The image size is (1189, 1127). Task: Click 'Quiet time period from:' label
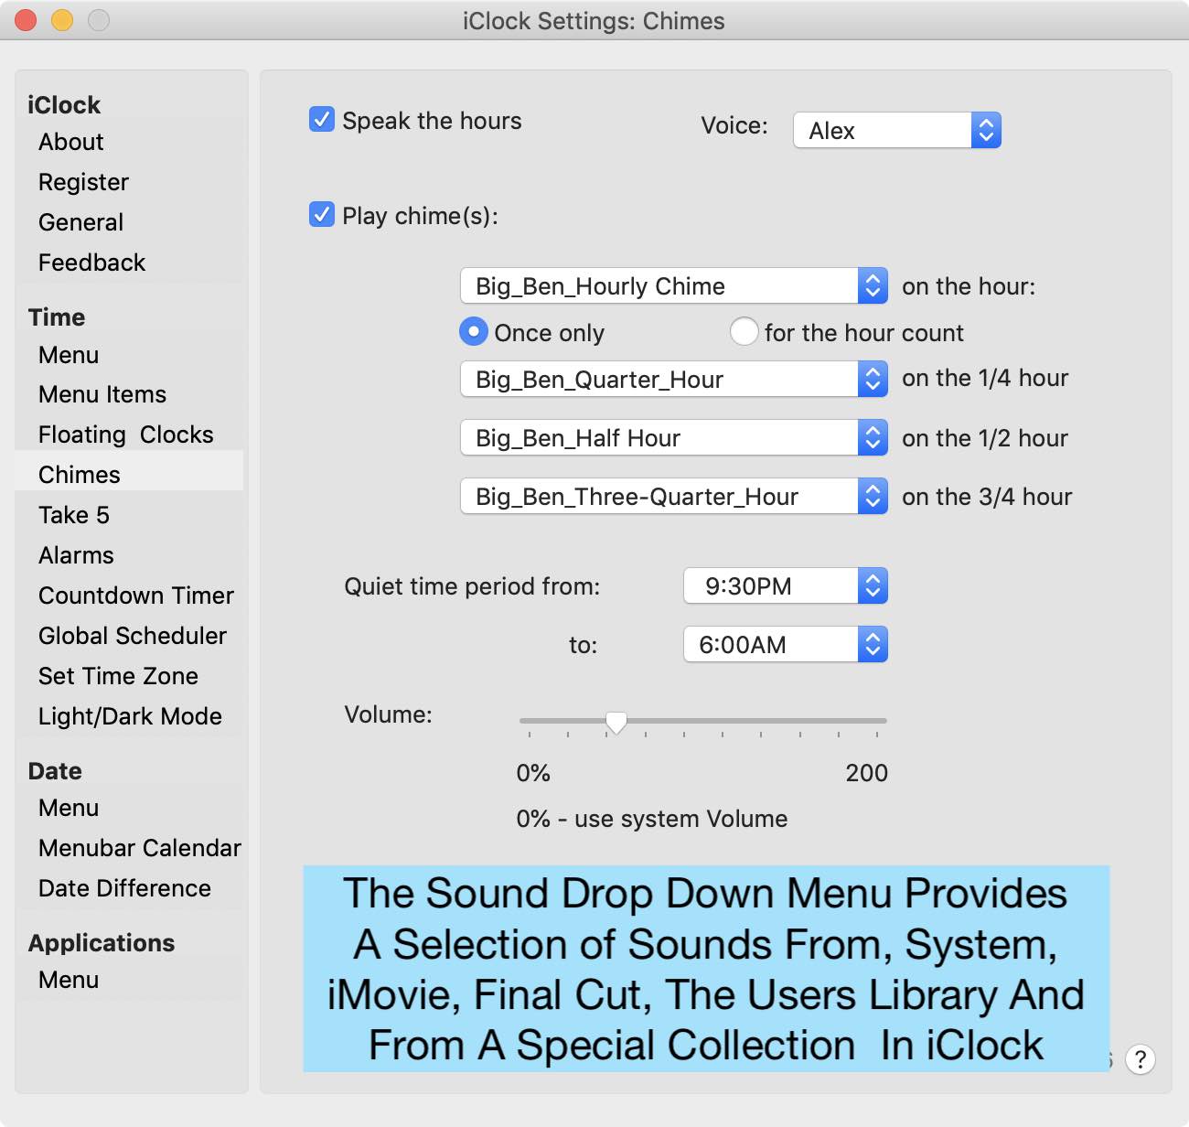click(x=472, y=586)
